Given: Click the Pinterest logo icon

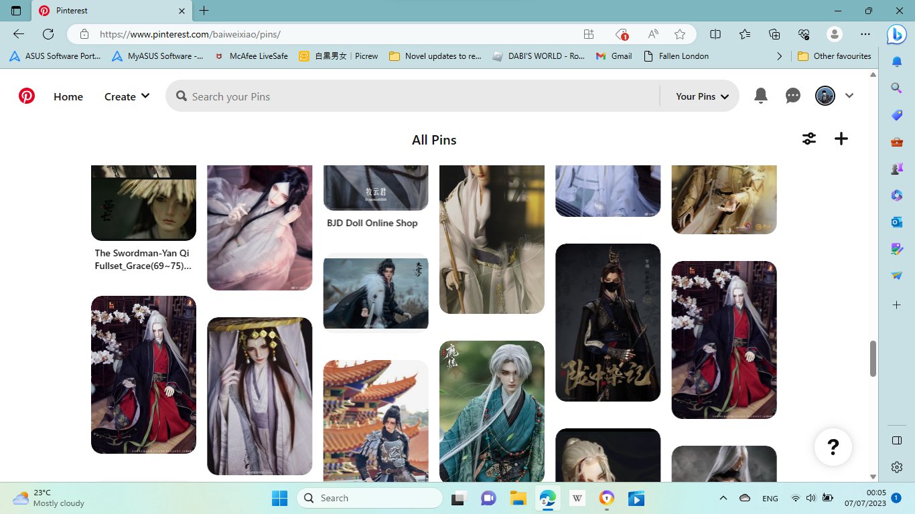Looking at the screenshot, I should 27,96.
